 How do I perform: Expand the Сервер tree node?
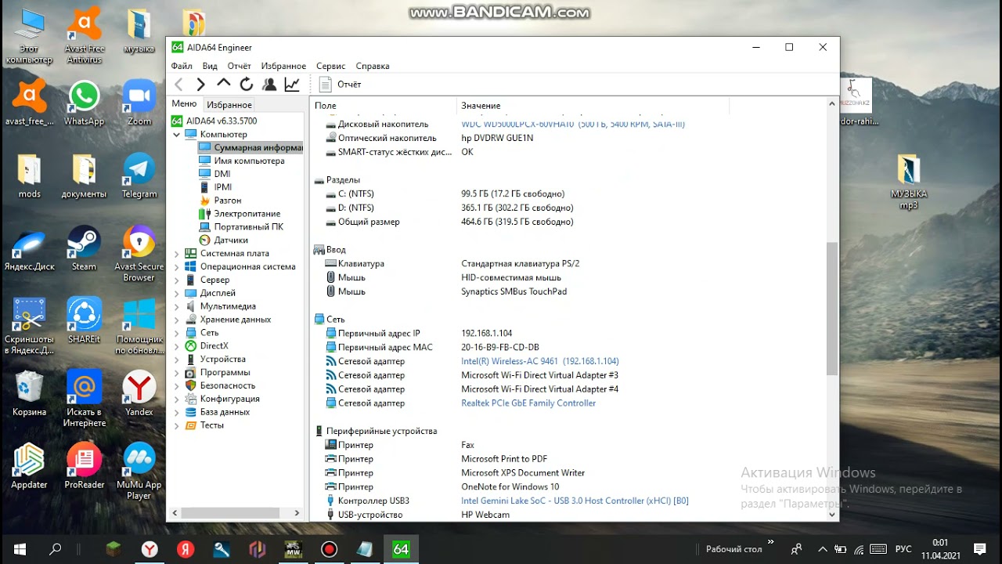point(177,280)
